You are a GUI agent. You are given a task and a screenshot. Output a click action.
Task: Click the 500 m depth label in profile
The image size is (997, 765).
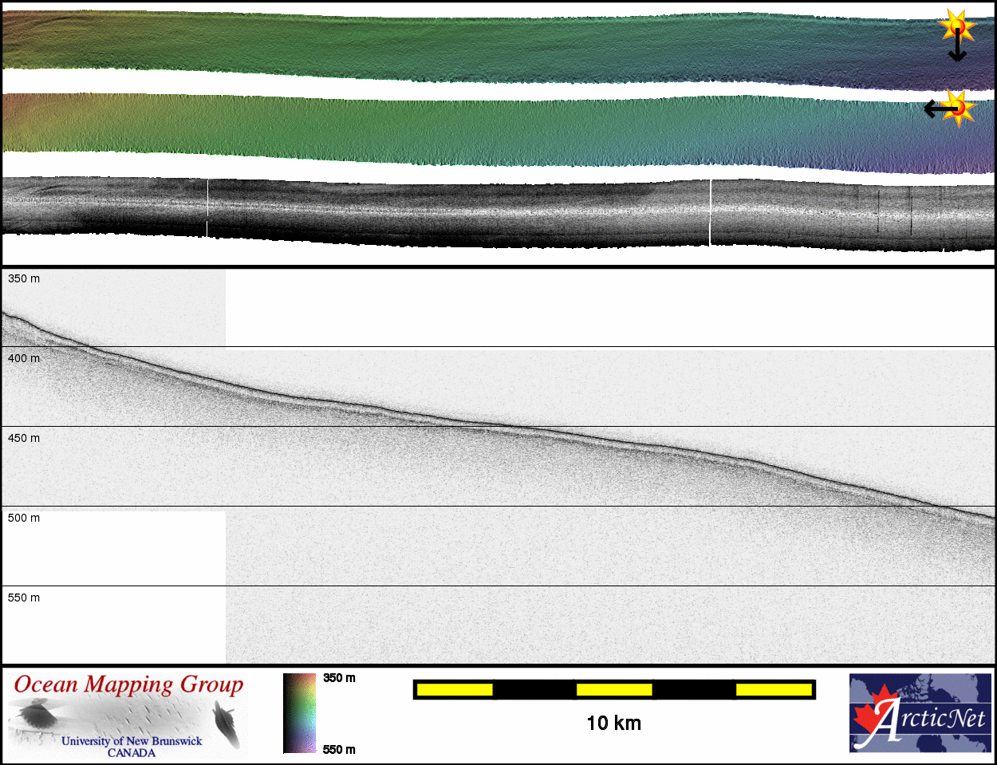click(x=24, y=518)
